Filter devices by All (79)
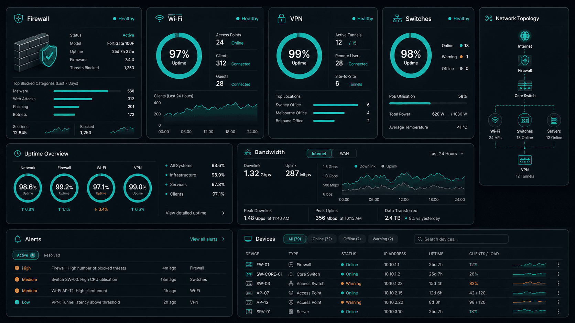This screenshot has width=575, height=323. [x=294, y=239]
